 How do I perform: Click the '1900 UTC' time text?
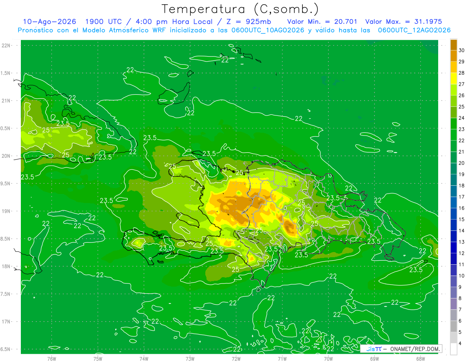[103, 22]
